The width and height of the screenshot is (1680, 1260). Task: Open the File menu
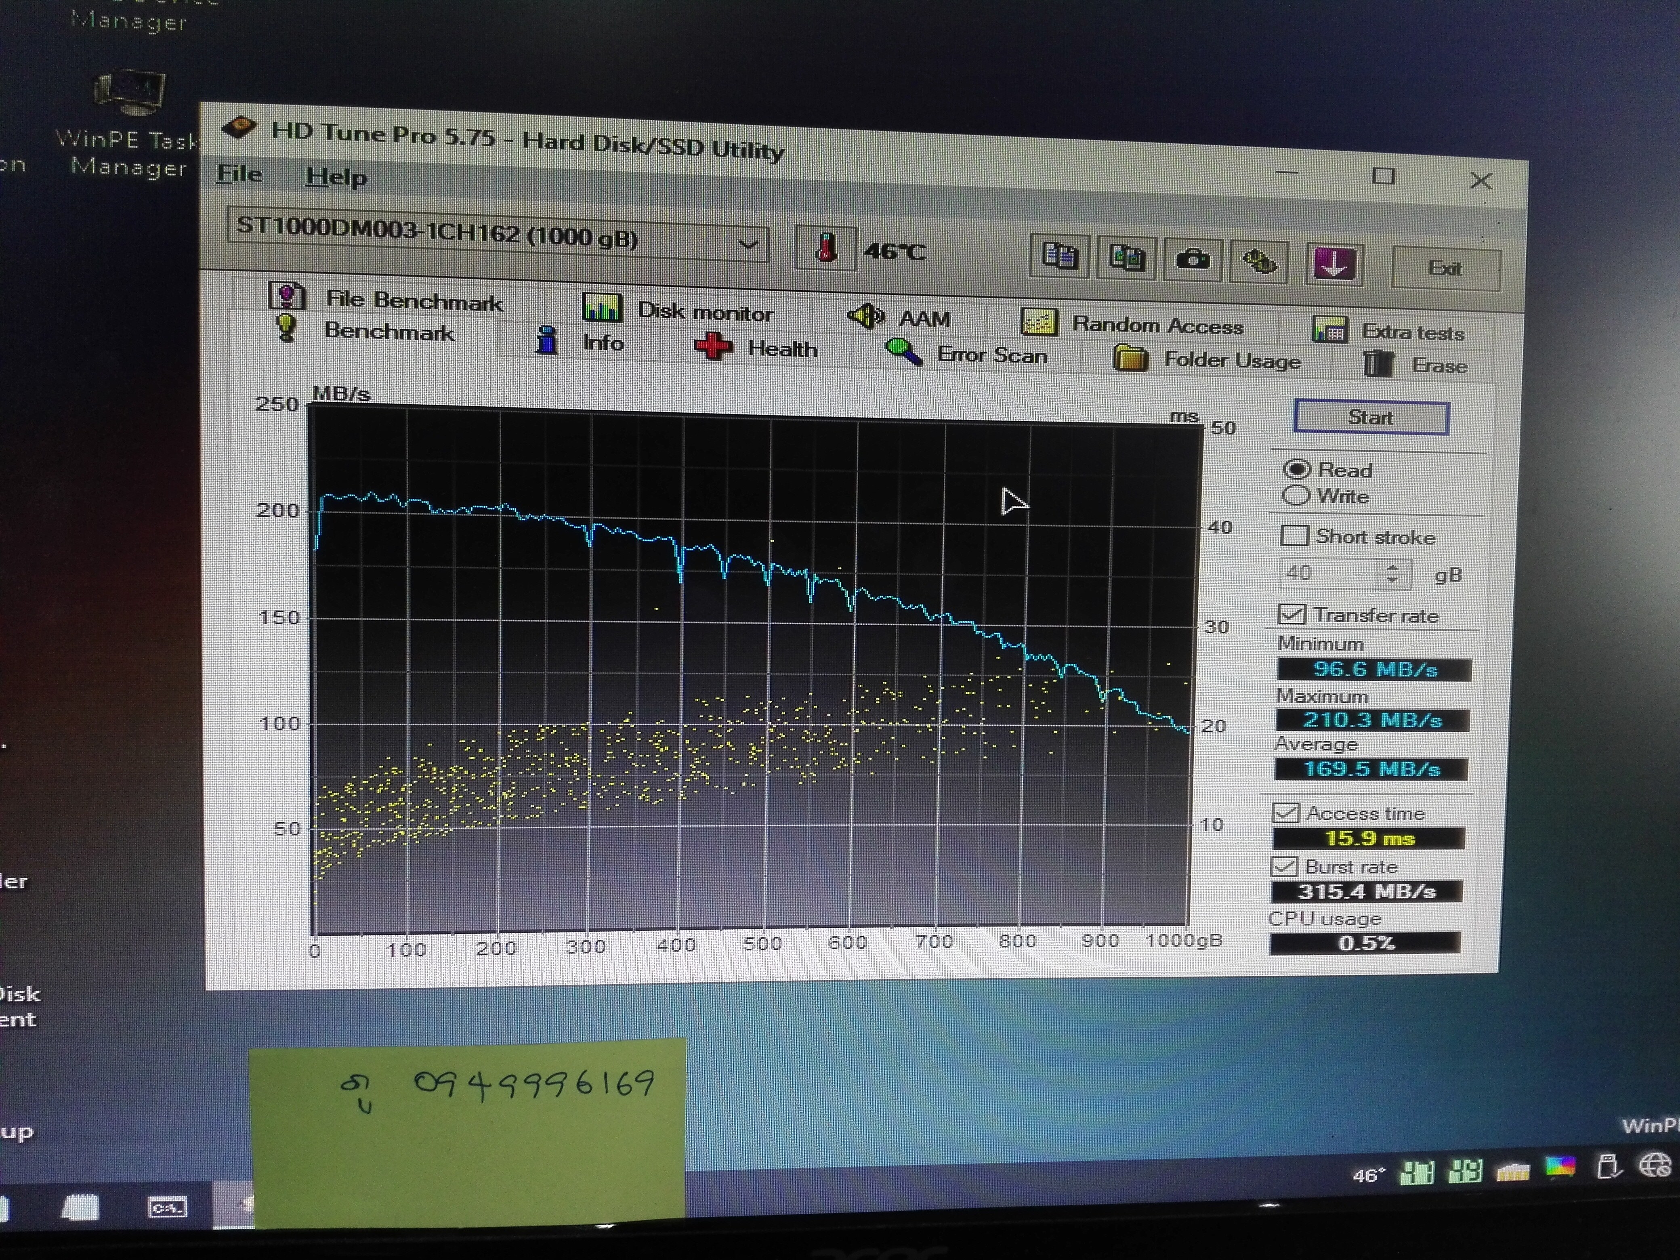click(239, 174)
